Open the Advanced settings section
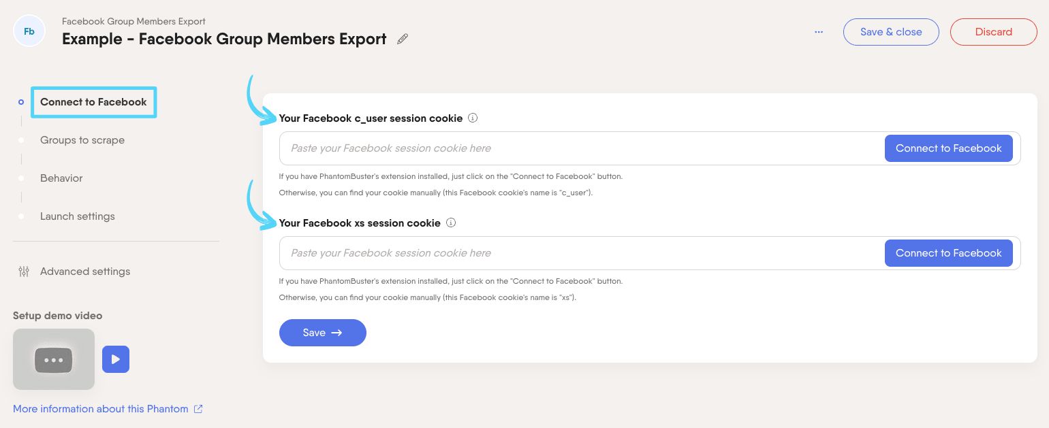Screen dimensions: 1049x428 85,271
